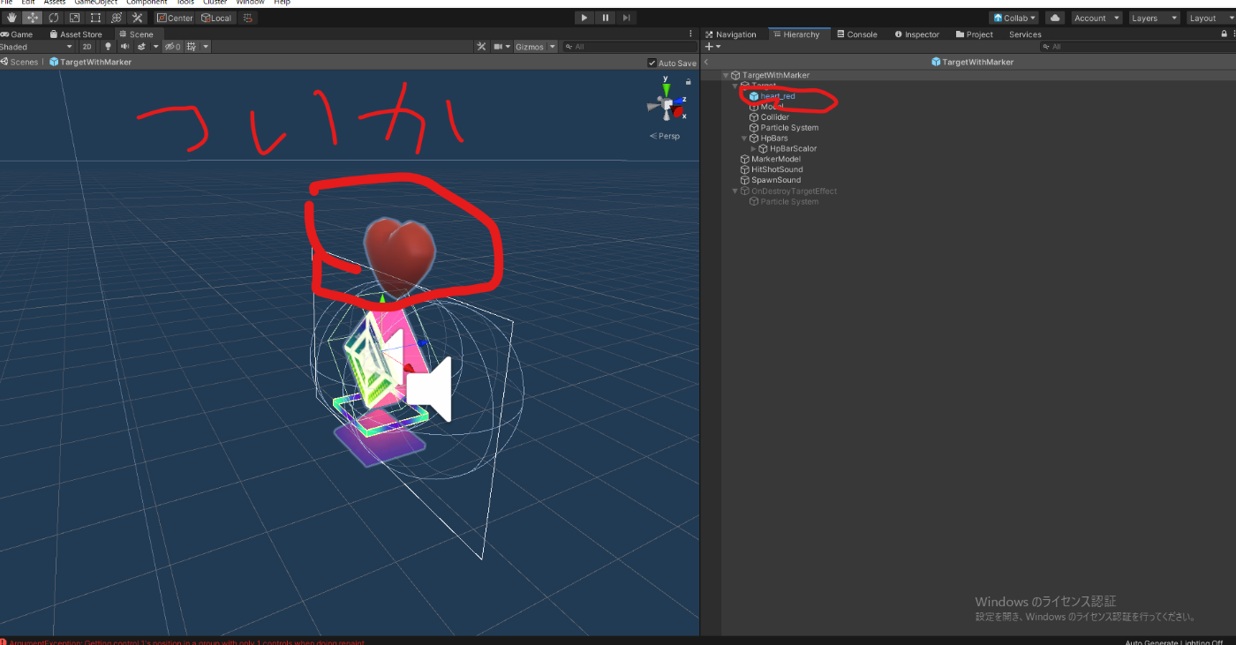Click the orientation gizmo's center cube
This screenshot has width=1236, height=645.
(667, 106)
